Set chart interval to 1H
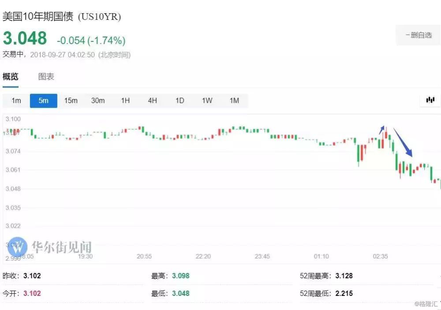This screenshot has width=441, height=310. 125,101
